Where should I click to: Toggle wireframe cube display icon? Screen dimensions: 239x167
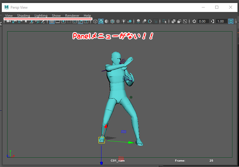click(95, 21)
